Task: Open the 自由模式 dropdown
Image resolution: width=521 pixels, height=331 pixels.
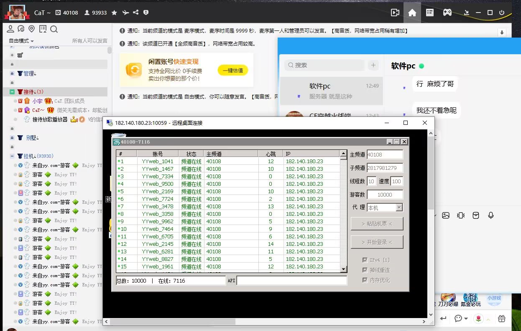Action: (x=21, y=41)
